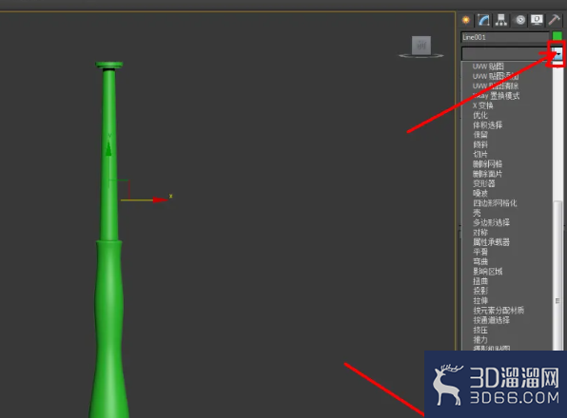Click the ViewCube front face in viewport
The width and height of the screenshot is (567, 418).
tap(421, 46)
